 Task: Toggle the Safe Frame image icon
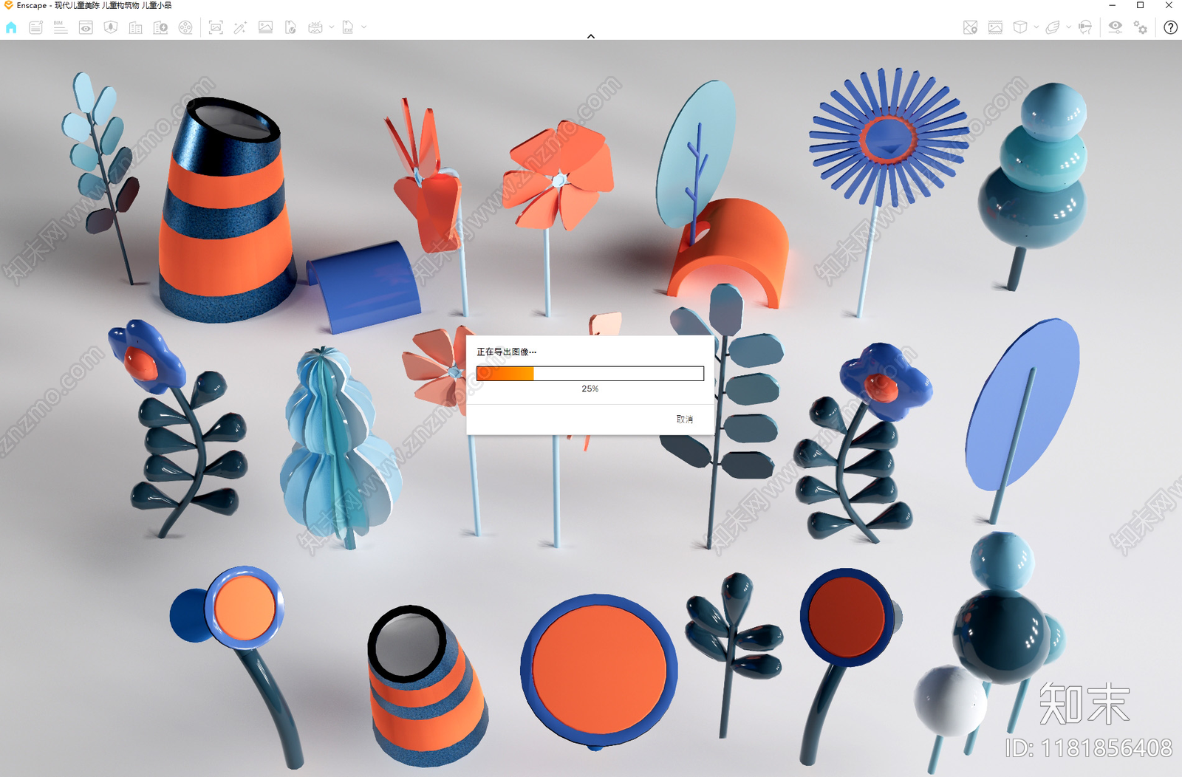click(x=995, y=27)
